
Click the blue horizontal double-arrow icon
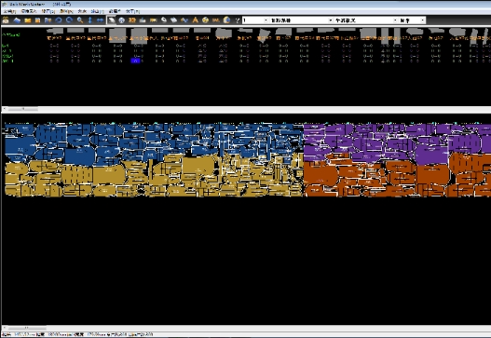(100, 20)
